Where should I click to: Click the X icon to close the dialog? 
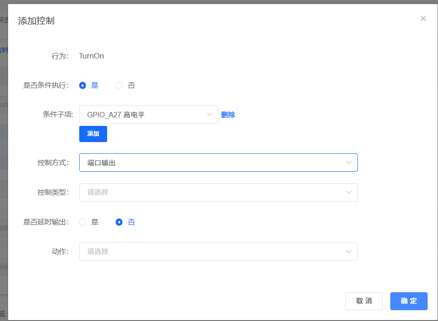(x=423, y=18)
